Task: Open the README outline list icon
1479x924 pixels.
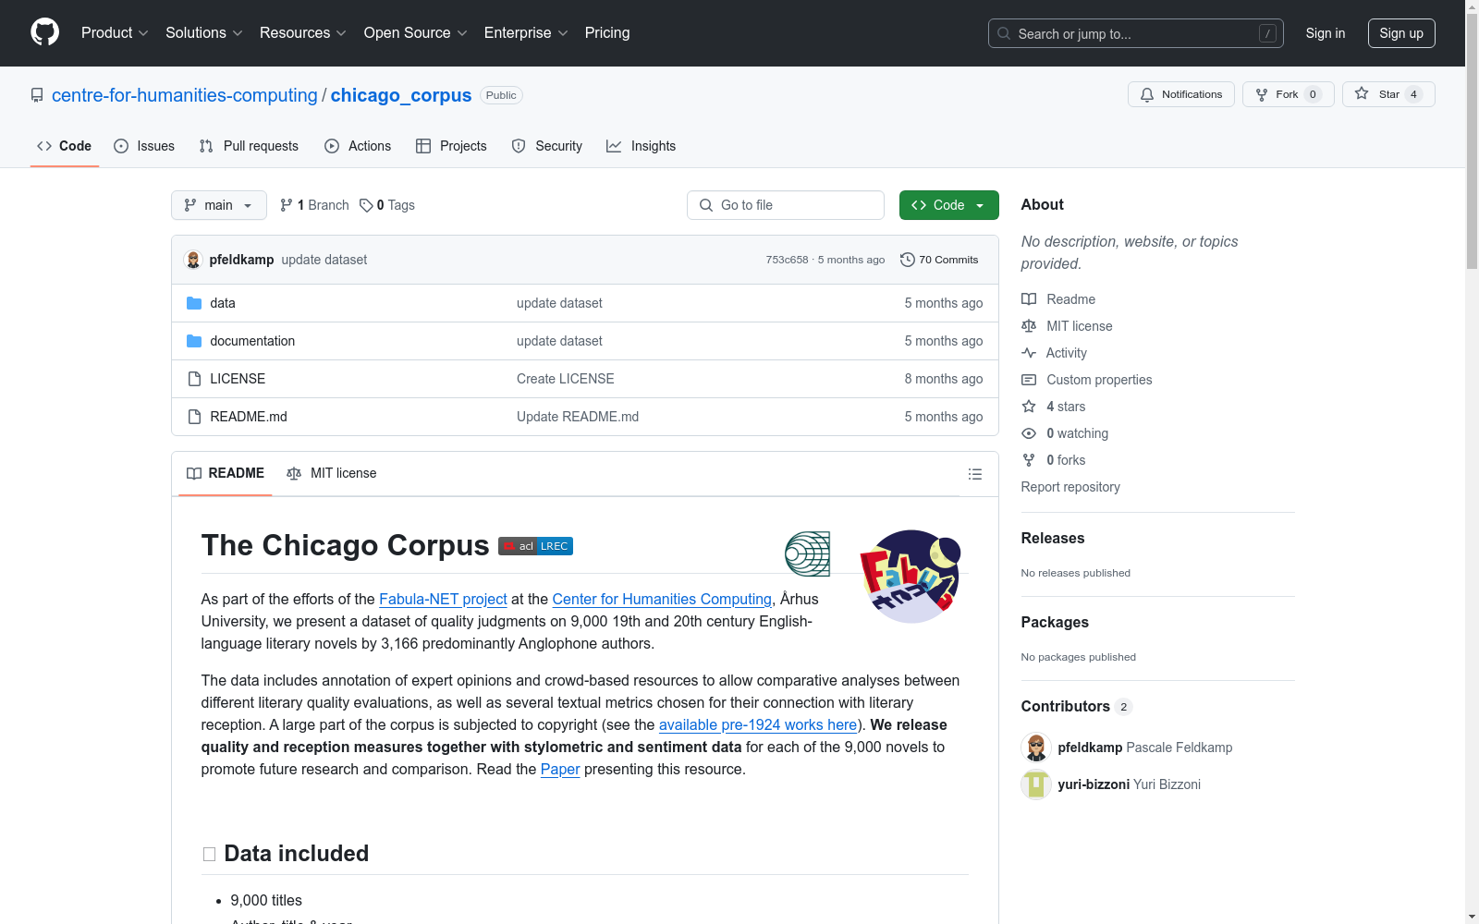Action: [x=974, y=474]
